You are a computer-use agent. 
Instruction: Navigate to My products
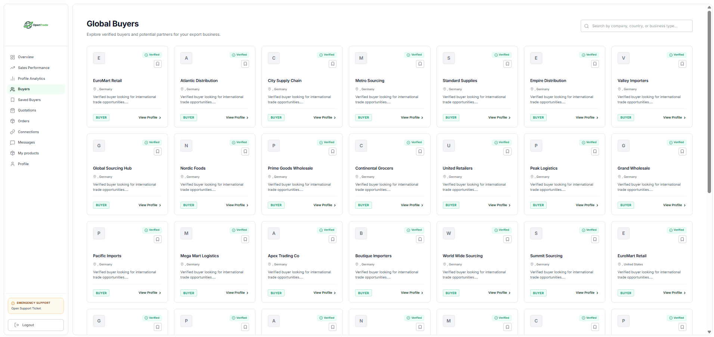click(x=36, y=153)
